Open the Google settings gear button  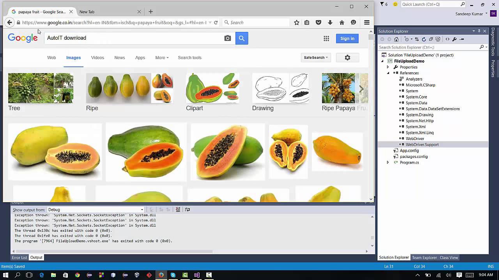(347, 58)
